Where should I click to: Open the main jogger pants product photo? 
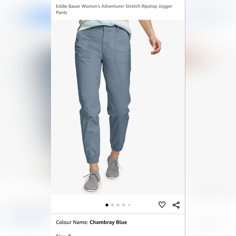(118, 107)
